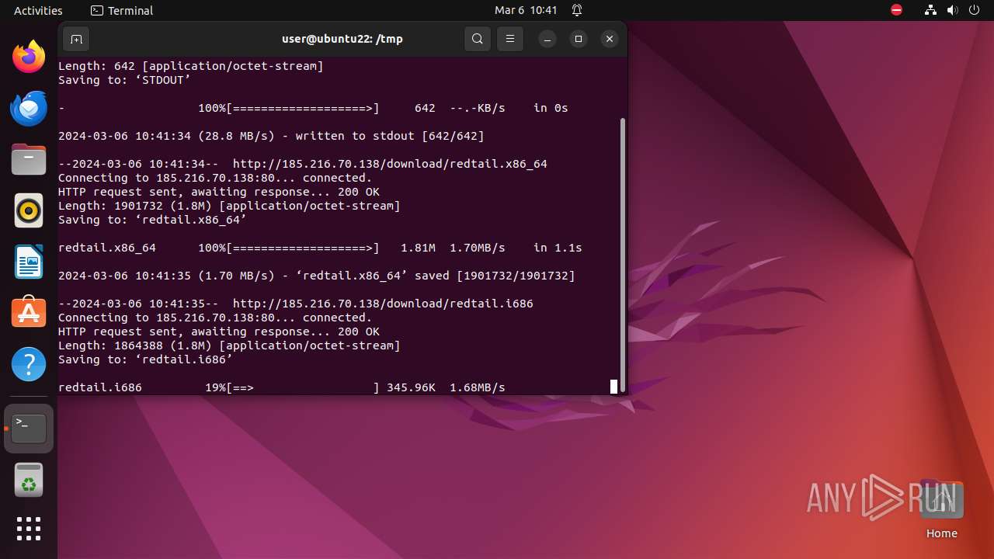Open the network status icon

pyautogui.click(x=931, y=10)
